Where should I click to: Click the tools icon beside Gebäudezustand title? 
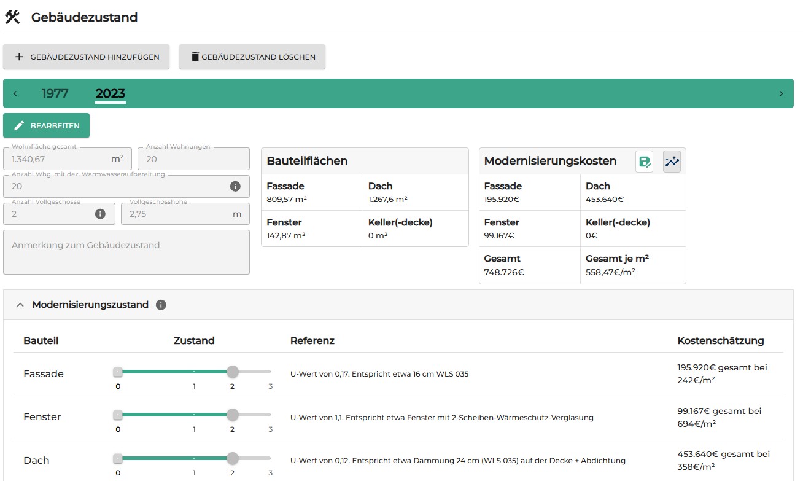[x=12, y=17]
